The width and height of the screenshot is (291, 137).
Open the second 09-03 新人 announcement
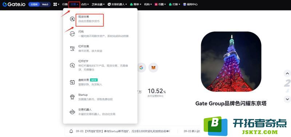tap(192, 131)
